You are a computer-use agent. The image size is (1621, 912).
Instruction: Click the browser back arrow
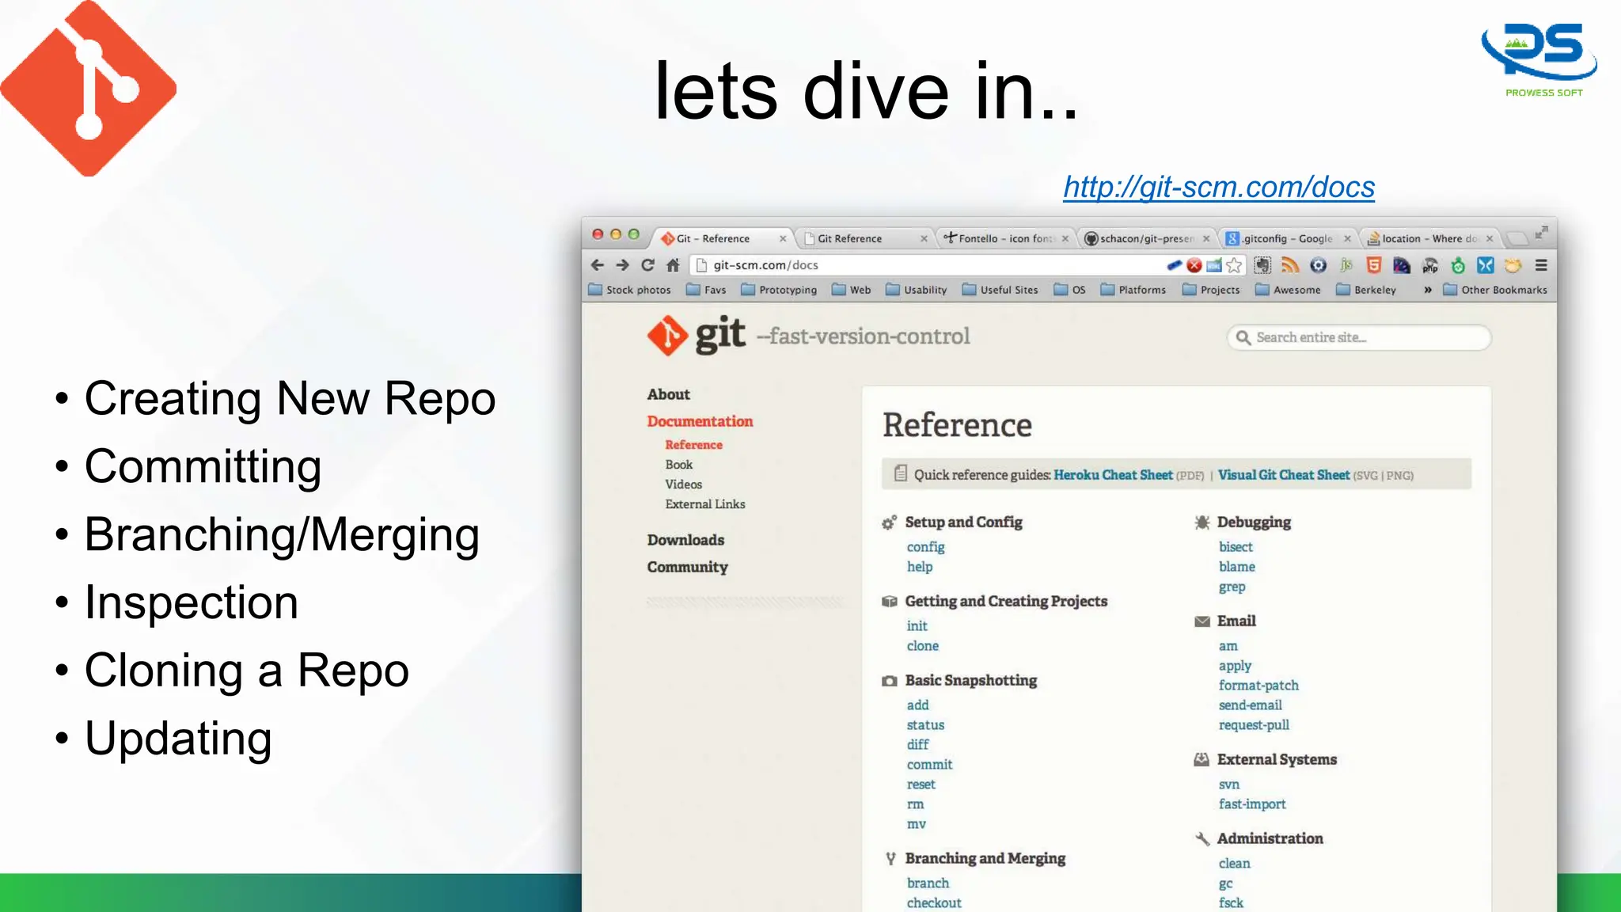coord(598,265)
